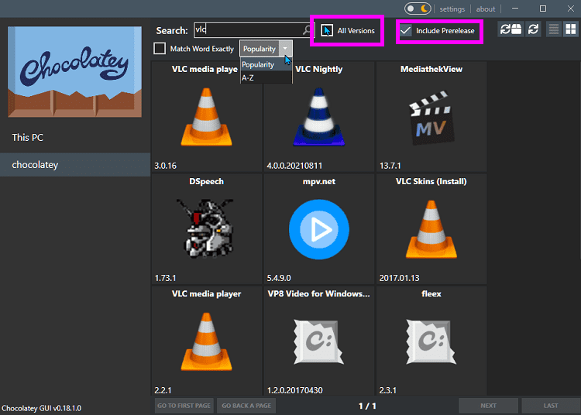Open the mpv.net play icon package

pos(319,228)
